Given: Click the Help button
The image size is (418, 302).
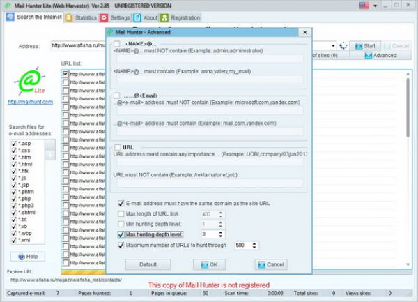Looking at the screenshot, I should [28, 257].
